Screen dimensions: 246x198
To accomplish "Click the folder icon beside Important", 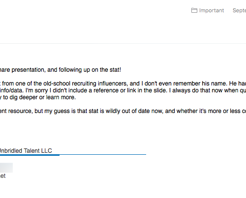I will click(x=194, y=10).
